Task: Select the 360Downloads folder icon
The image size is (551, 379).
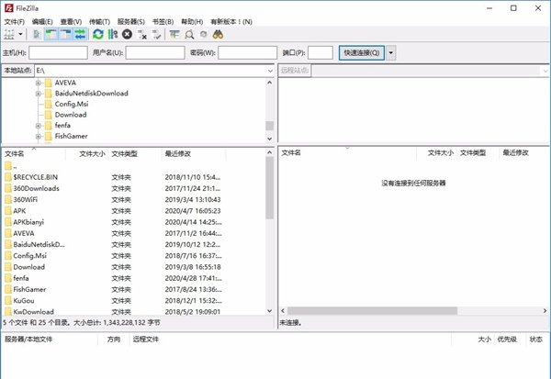Action: tap(8, 188)
